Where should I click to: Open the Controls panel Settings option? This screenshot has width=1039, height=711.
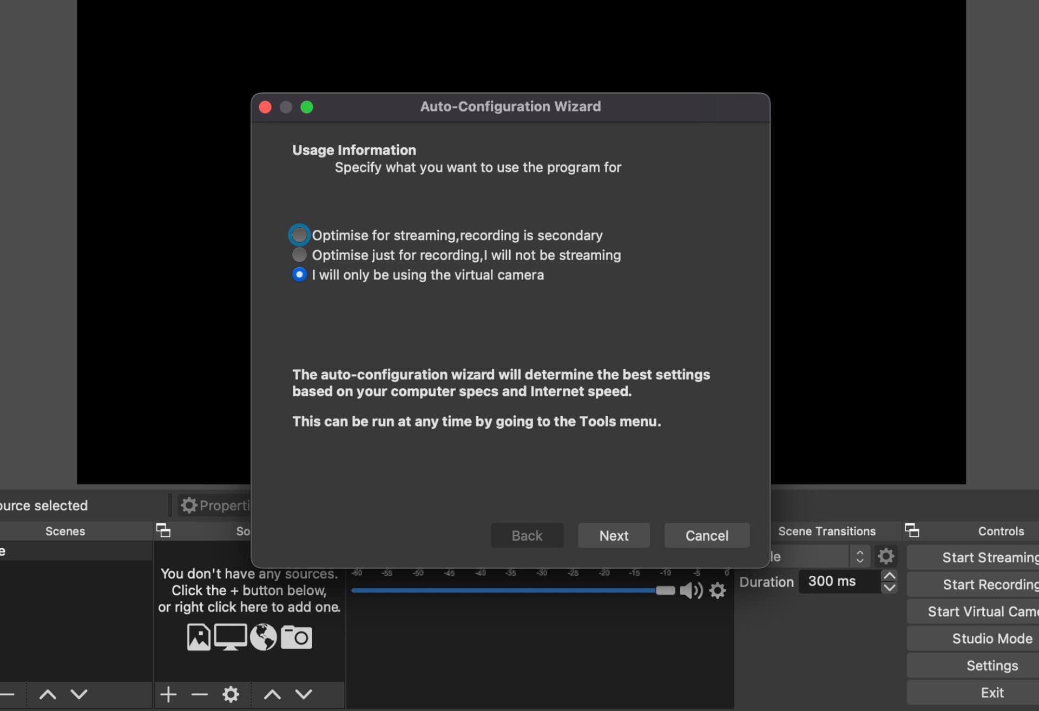click(x=993, y=665)
